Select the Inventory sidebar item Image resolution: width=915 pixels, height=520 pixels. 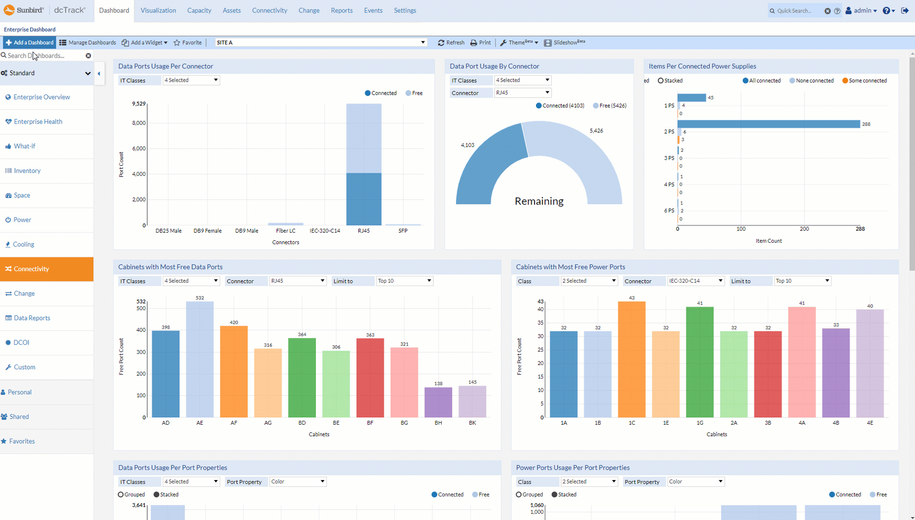[27, 170]
